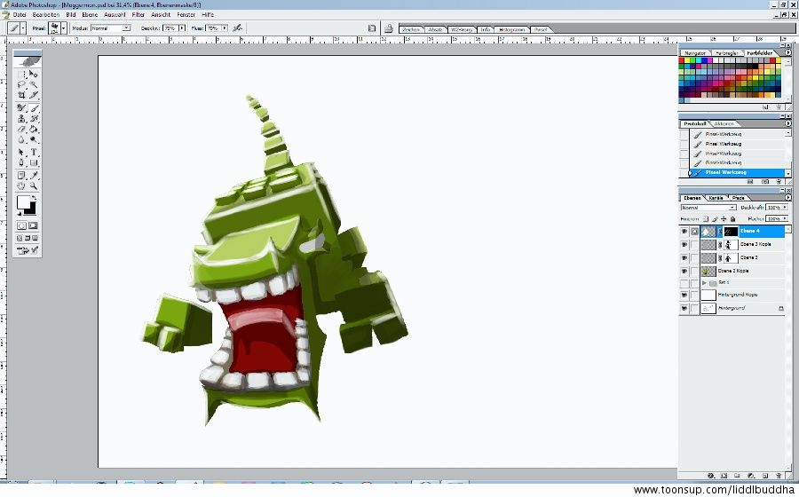Select the Zoom tool
This screenshot has width=799, height=497.
tap(34, 185)
